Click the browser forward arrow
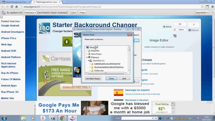Image resolution: width=215 pixels, height=121 pixels. 7,7
